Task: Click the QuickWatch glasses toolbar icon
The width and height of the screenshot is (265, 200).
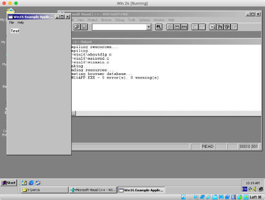Action: pyautogui.click(x=202, y=27)
